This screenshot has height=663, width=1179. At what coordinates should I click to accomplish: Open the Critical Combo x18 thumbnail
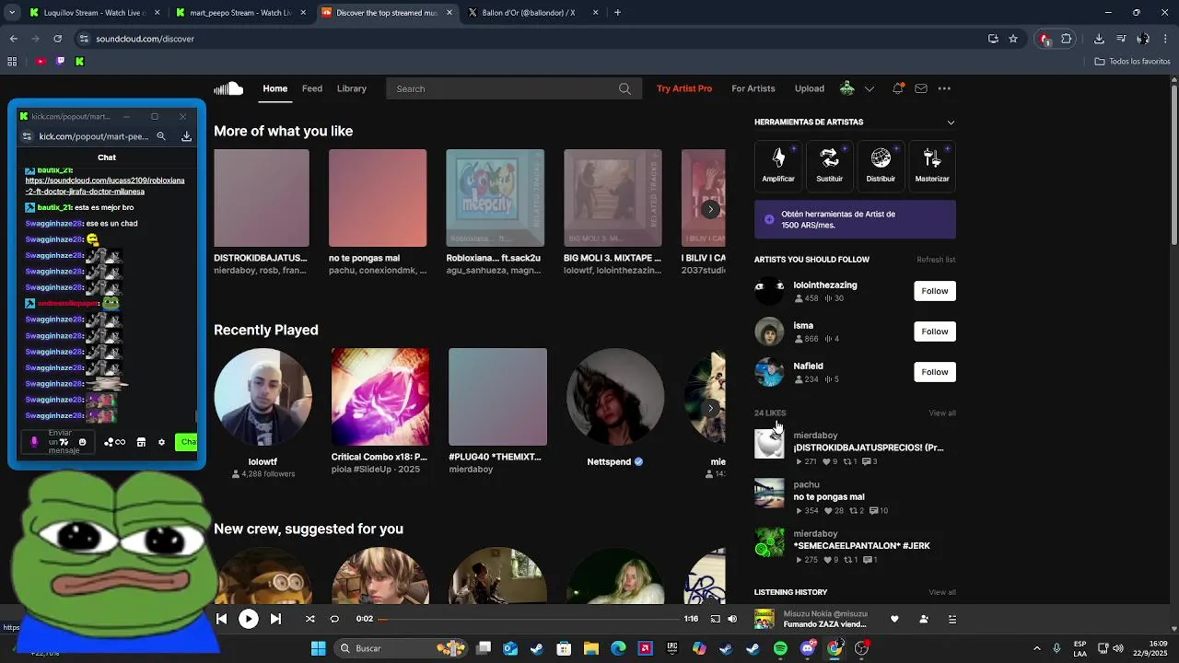pos(380,397)
